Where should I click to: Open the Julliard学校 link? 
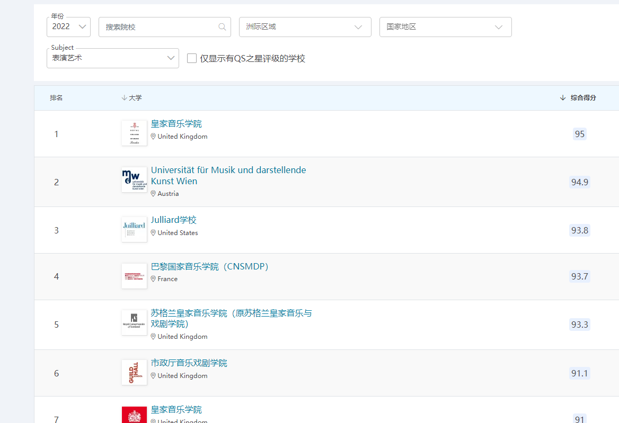click(174, 220)
